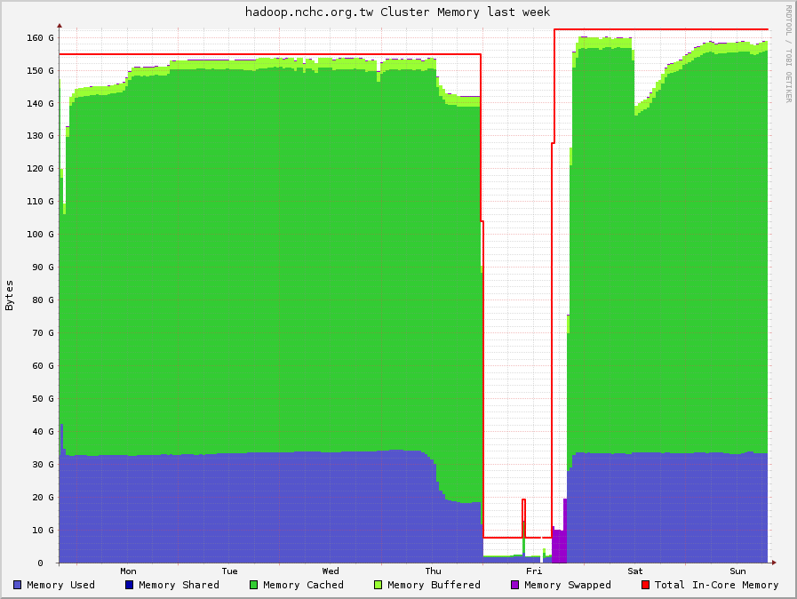
Task: Click the '40 G' y-axis value
Action: pyautogui.click(x=44, y=432)
